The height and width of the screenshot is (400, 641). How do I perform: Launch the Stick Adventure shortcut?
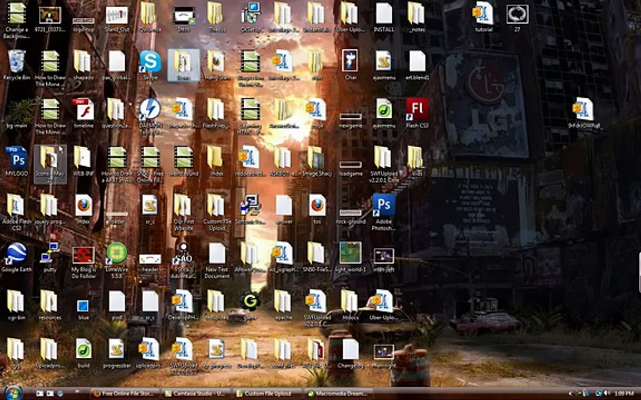(x=183, y=261)
